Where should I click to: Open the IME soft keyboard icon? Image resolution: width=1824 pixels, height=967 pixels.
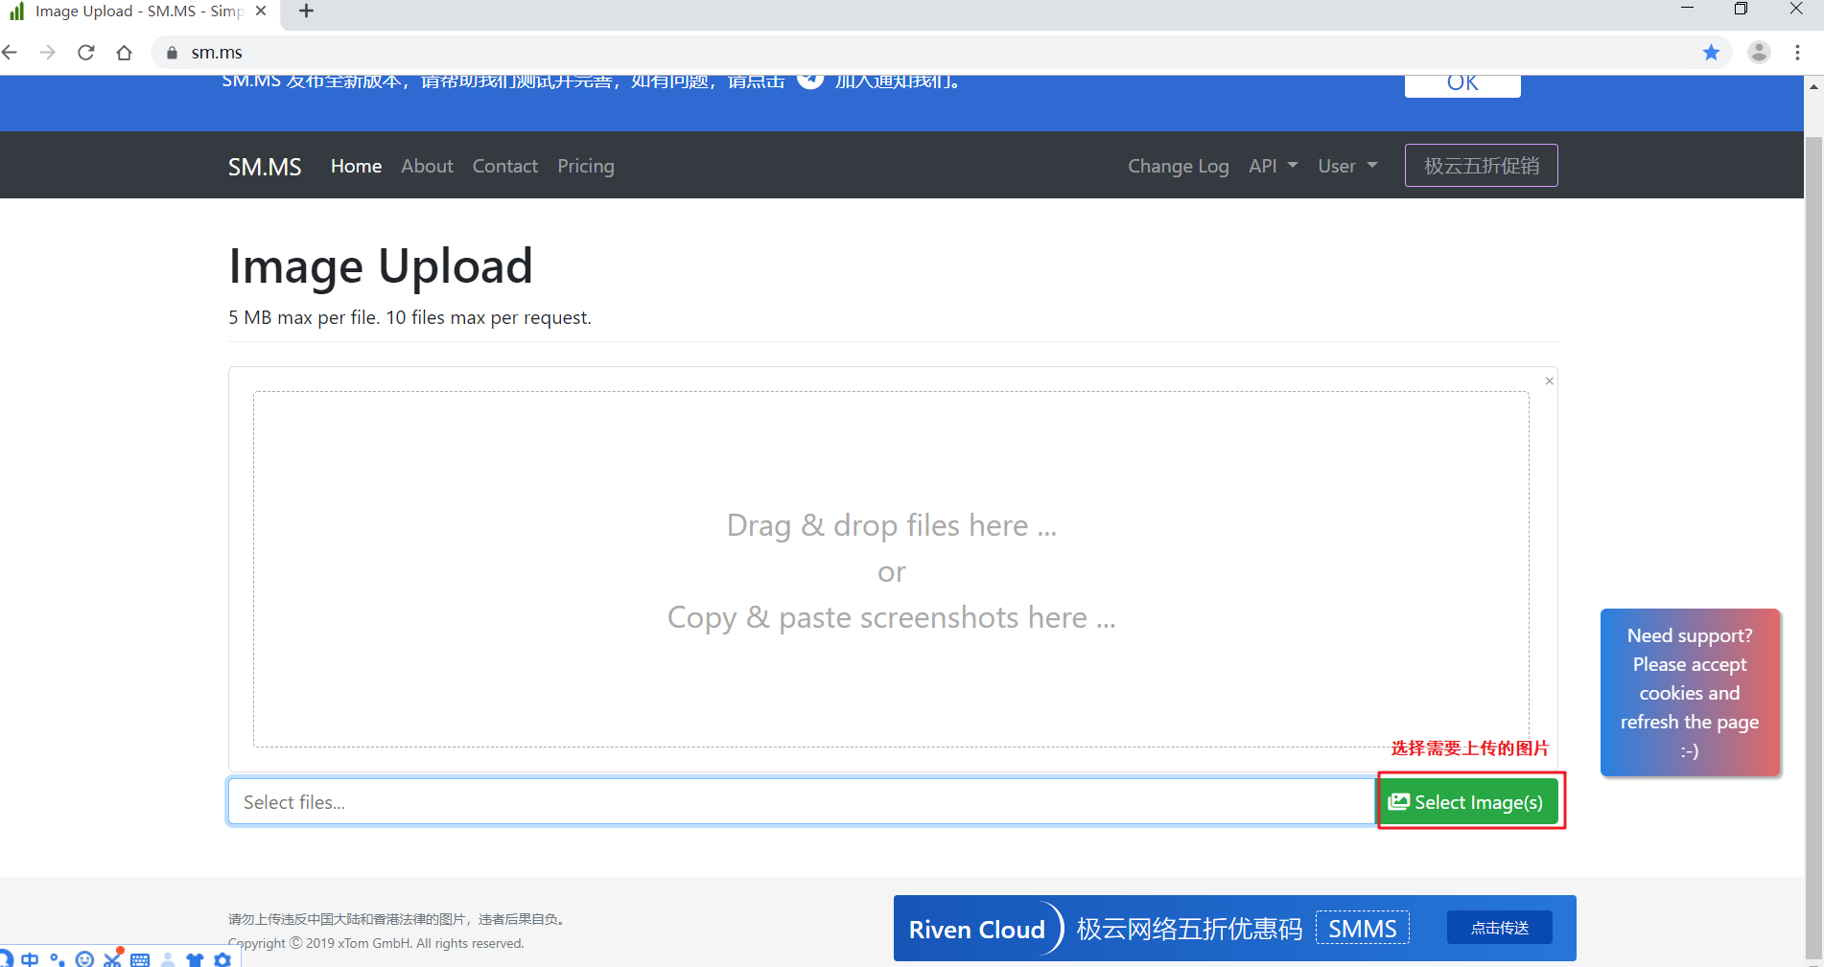[140, 959]
